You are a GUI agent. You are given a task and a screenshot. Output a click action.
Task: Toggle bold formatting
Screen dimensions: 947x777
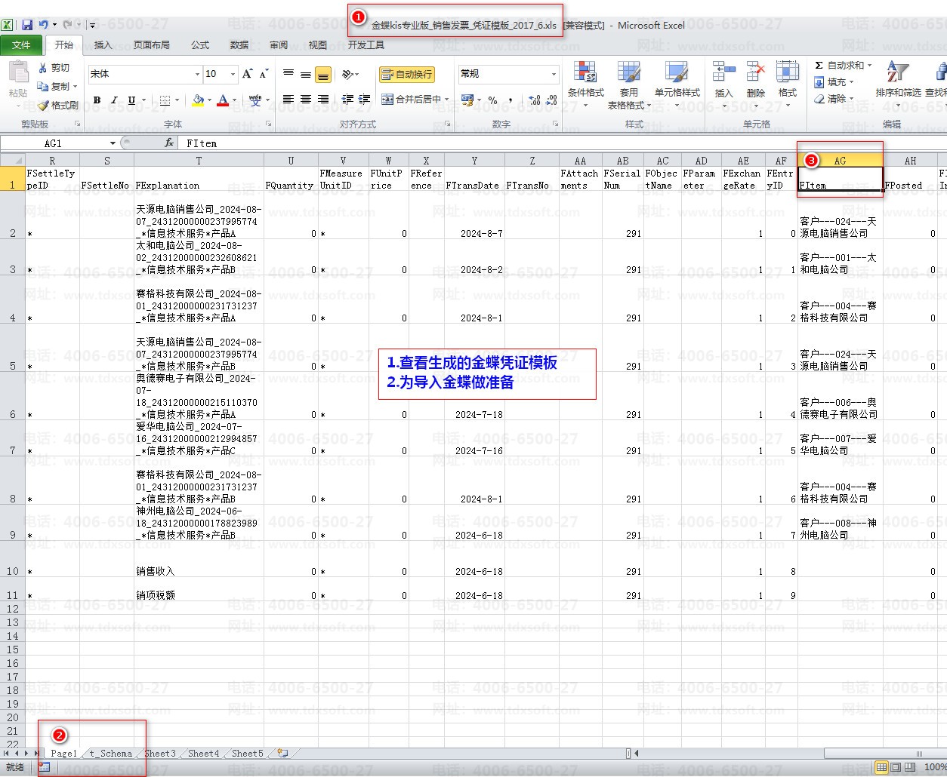(97, 100)
